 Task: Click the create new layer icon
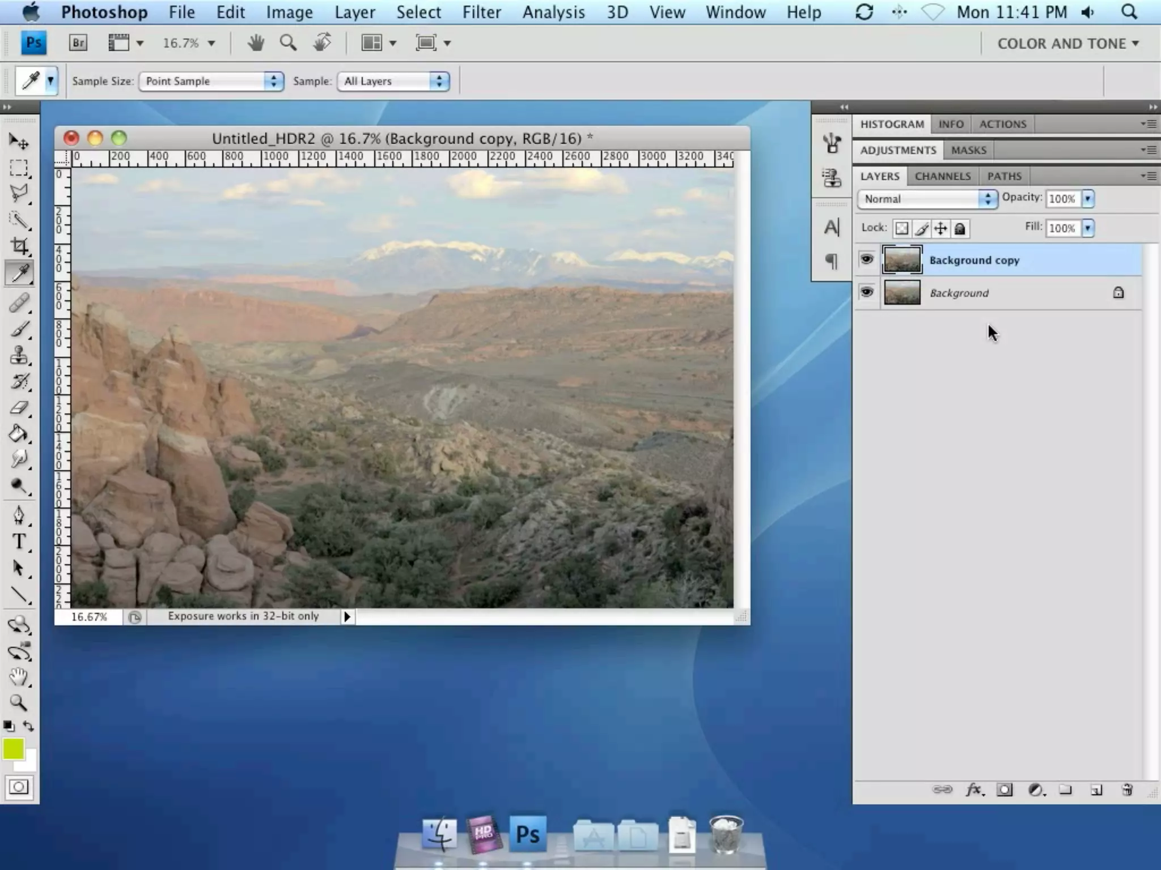[x=1096, y=790]
